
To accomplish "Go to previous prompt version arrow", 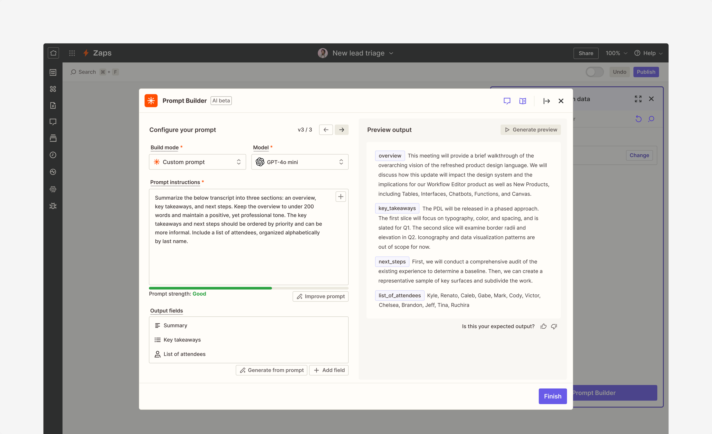I will [x=326, y=130].
